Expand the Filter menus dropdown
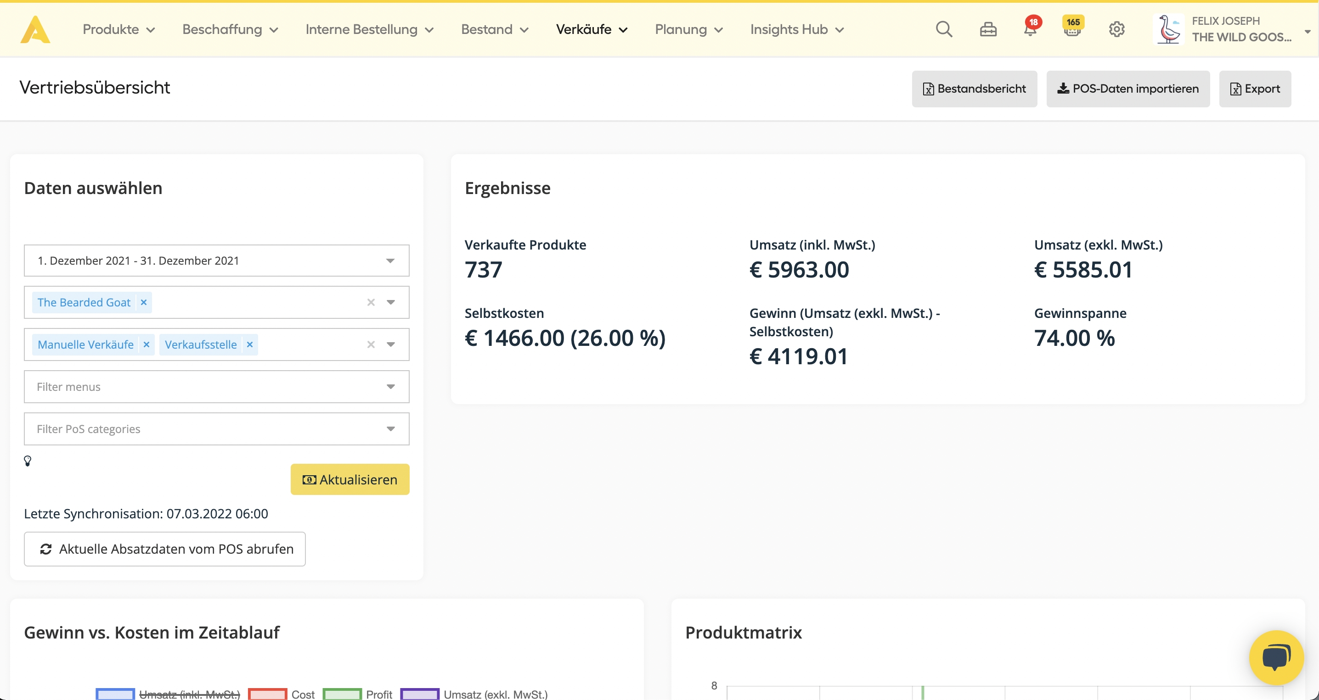Viewport: 1319px width, 700px height. click(x=216, y=387)
